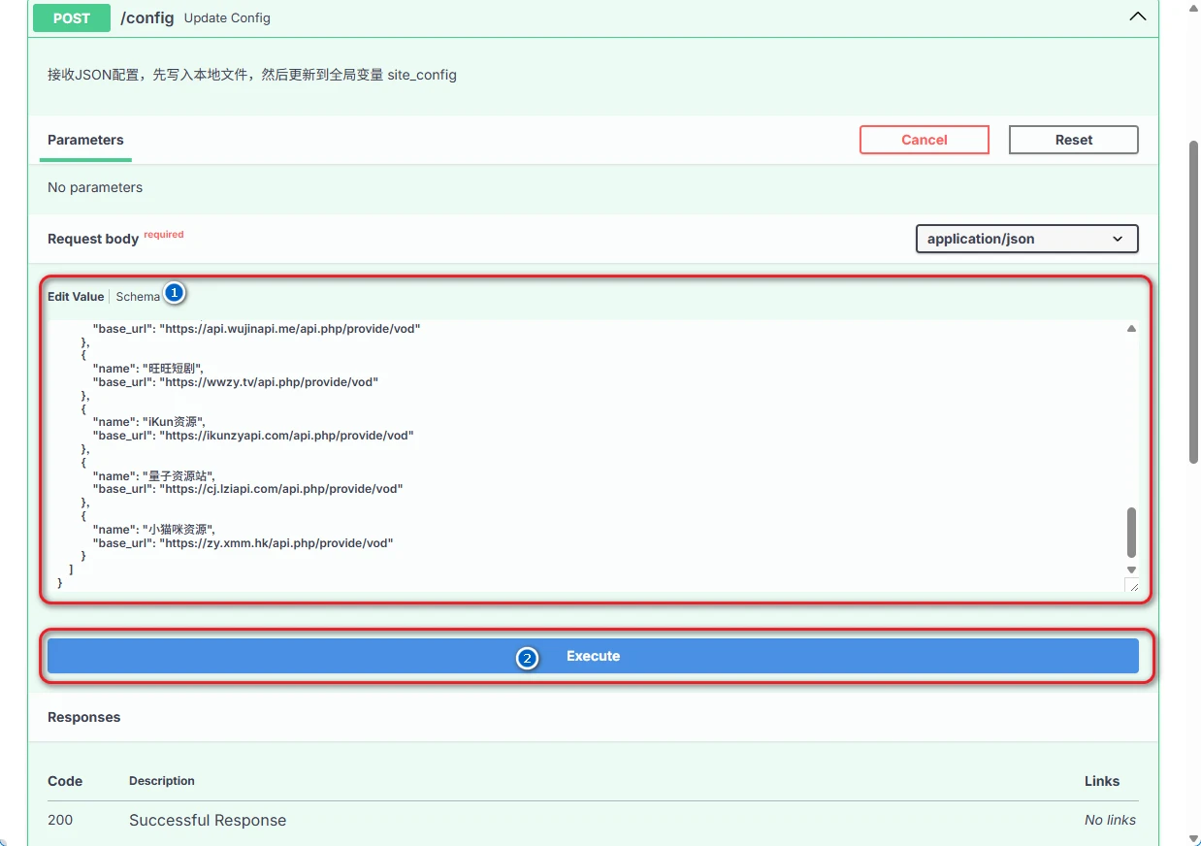Screen dimensions: 1201x846
Task: Select the Parameters tab
Action: tap(85, 140)
